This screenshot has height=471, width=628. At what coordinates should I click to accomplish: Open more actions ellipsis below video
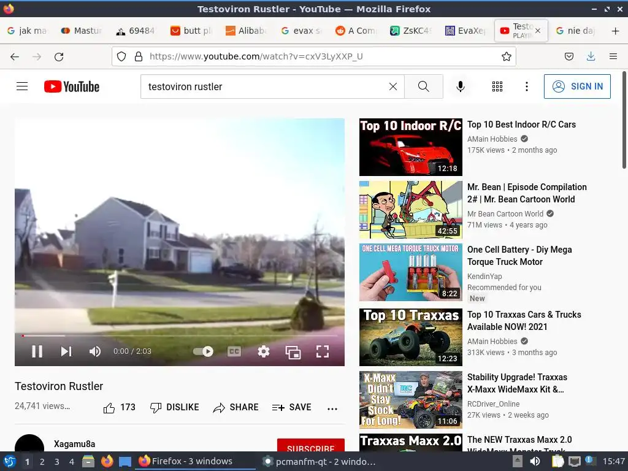coord(332,408)
